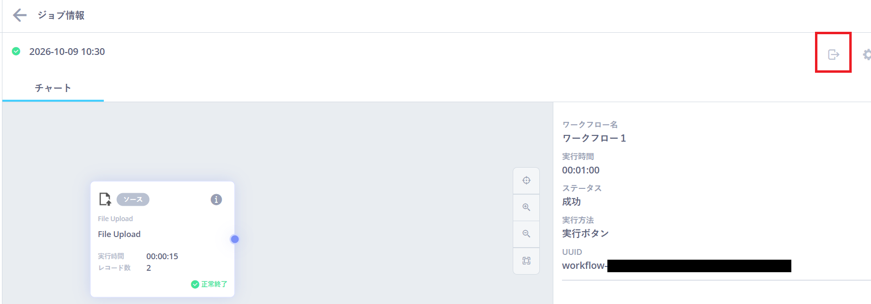
Task: Zoom in on the chart canvas
Action: (x=526, y=207)
